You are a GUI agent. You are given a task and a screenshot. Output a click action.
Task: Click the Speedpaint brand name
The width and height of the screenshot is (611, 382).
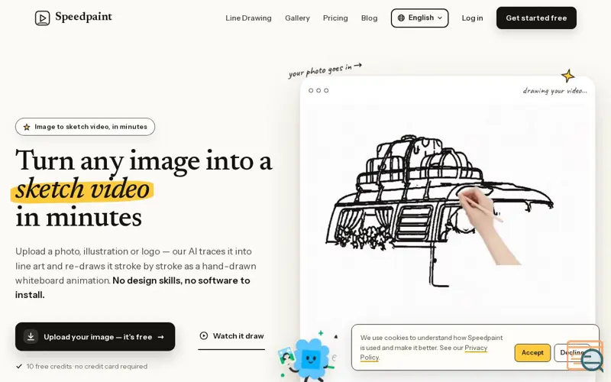(83, 17)
